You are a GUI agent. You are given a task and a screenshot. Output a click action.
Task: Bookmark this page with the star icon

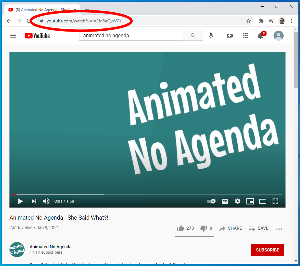click(249, 21)
